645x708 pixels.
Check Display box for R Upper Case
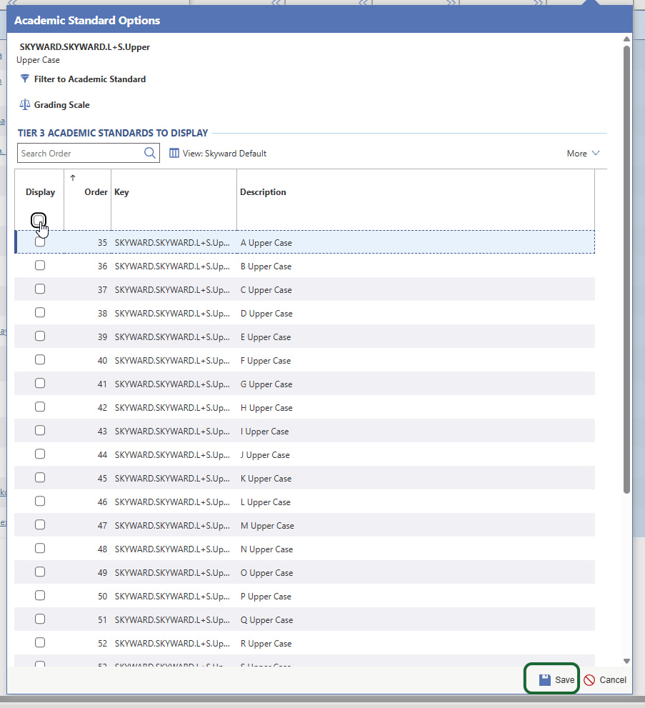tap(40, 642)
